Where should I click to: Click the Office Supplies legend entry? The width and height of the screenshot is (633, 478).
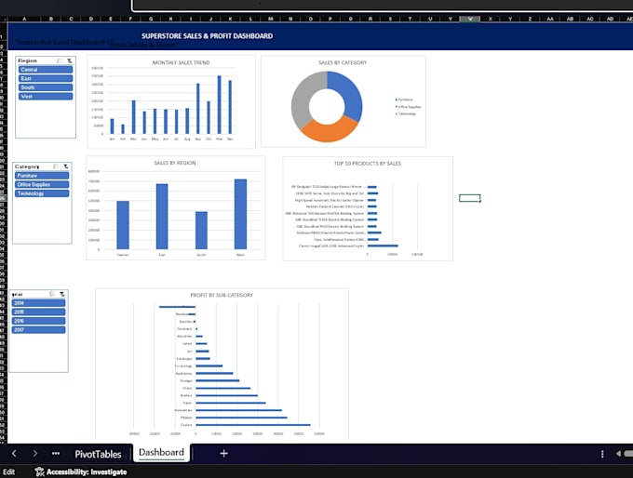tap(409, 107)
